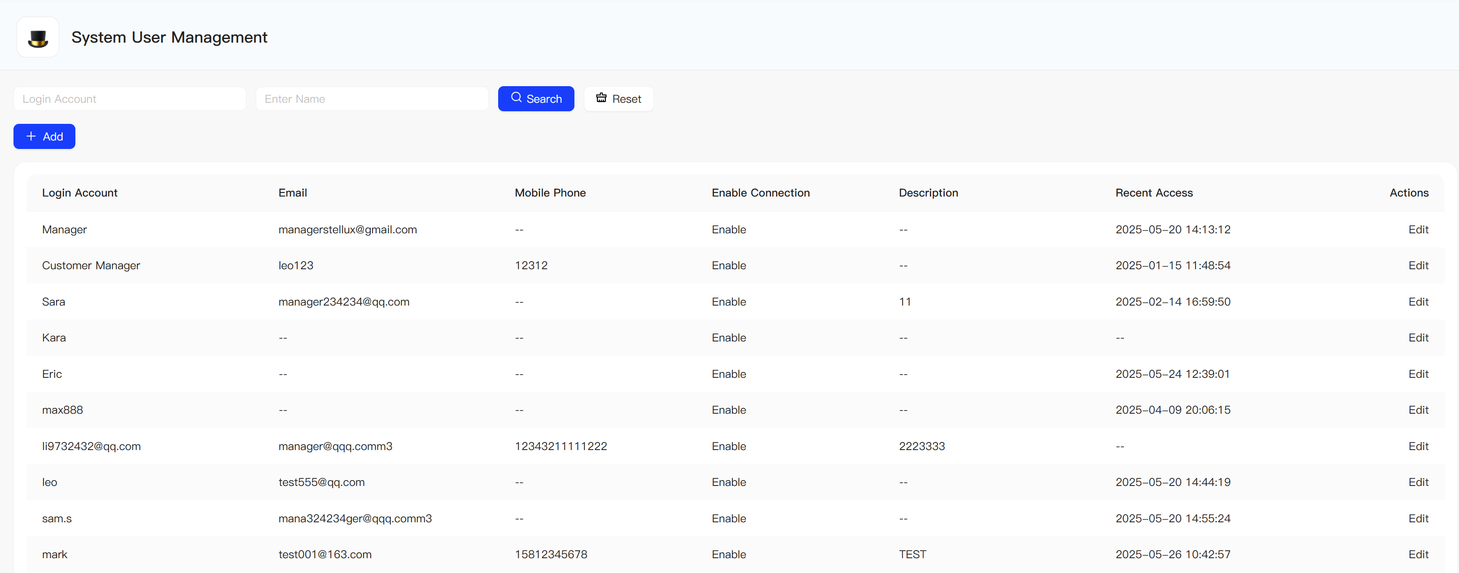Click mobile phone 12312
1459x573 pixels.
click(531, 266)
